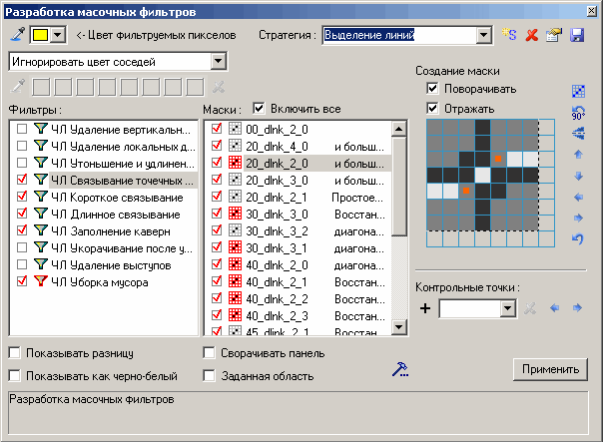Close the Разработка масочных фильтров window
Screen dimensions: 603x442
click(x=592, y=11)
